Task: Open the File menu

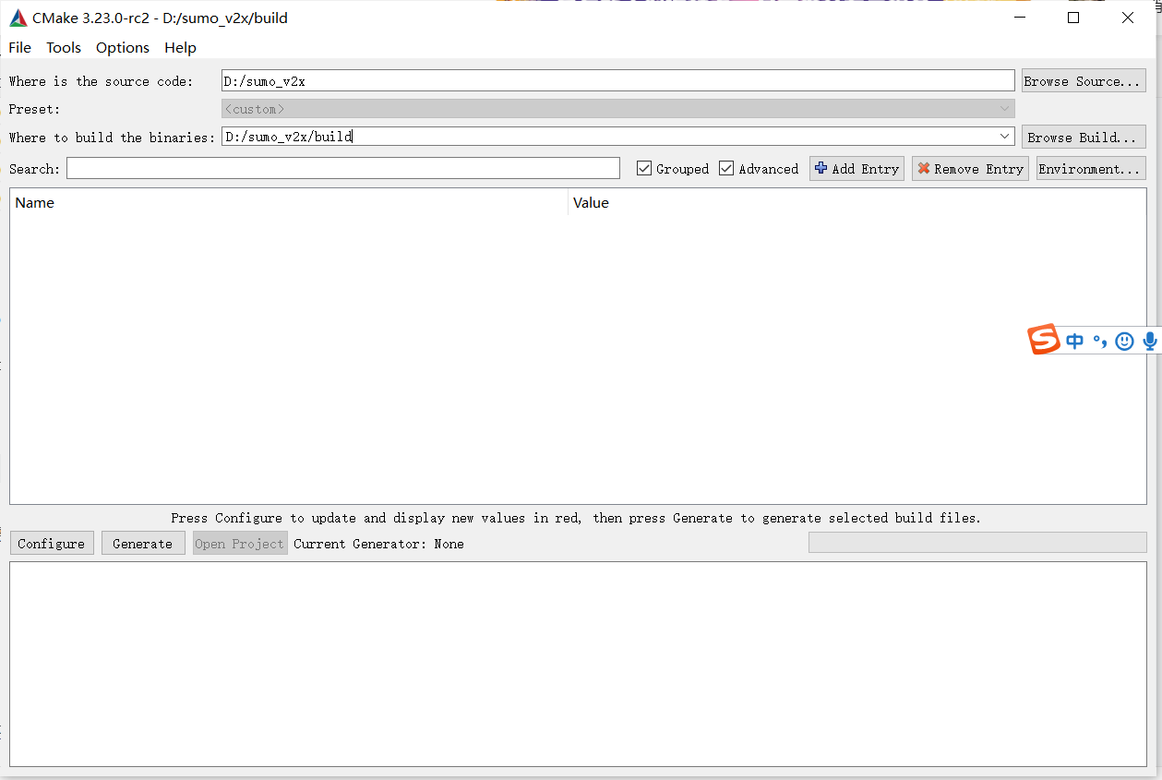Action: [x=19, y=47]
